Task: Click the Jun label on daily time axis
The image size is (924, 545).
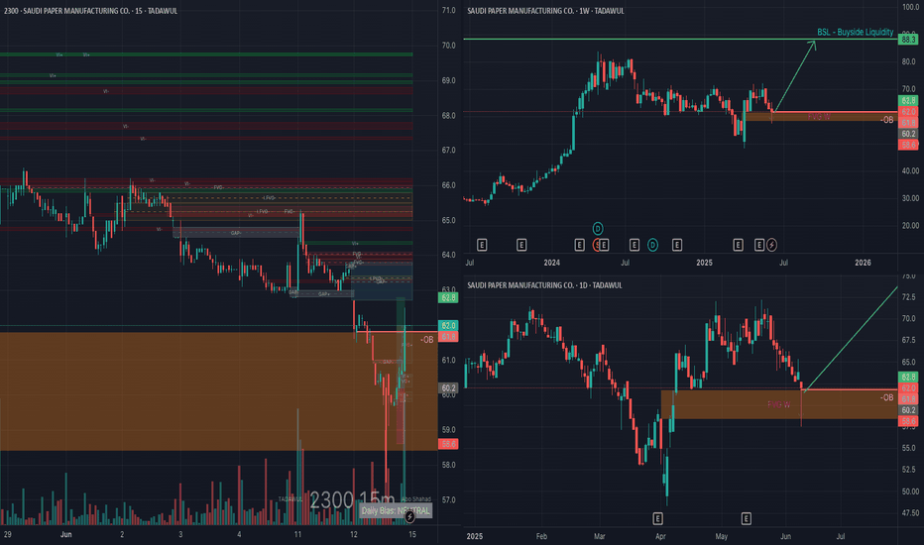Action: point(785,536)
